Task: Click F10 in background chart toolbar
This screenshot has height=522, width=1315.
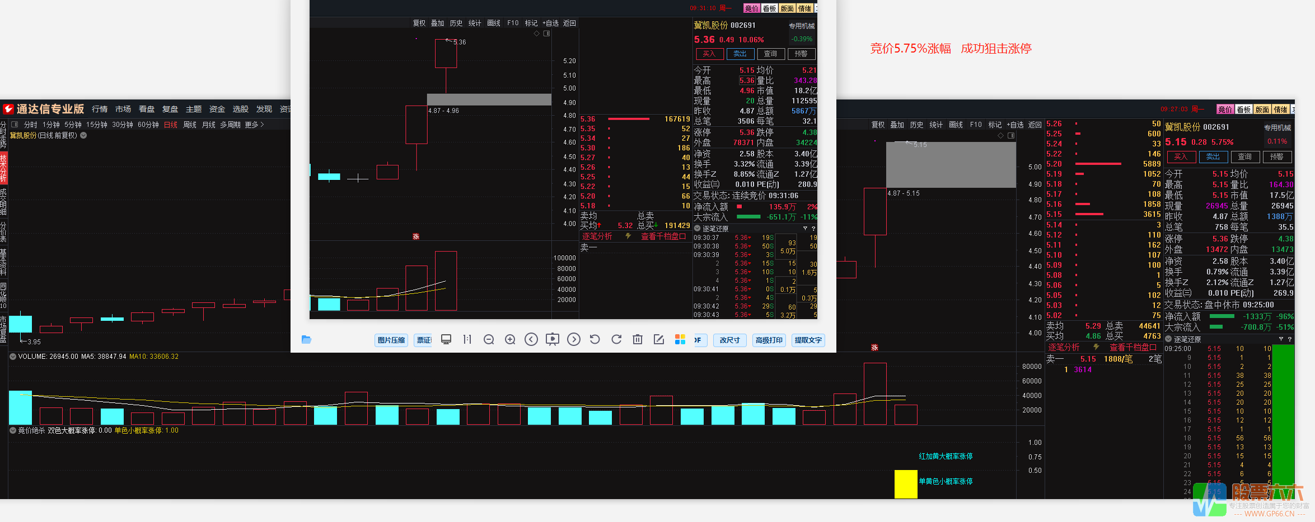Action: tap(976, 125)
